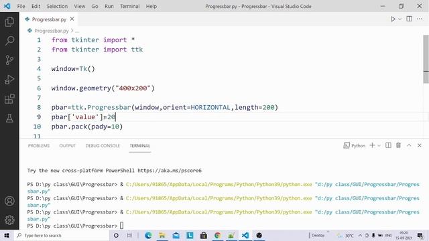The image size is (429, 241).
Task: Open the View menu
Action: (x=79, y=6)
